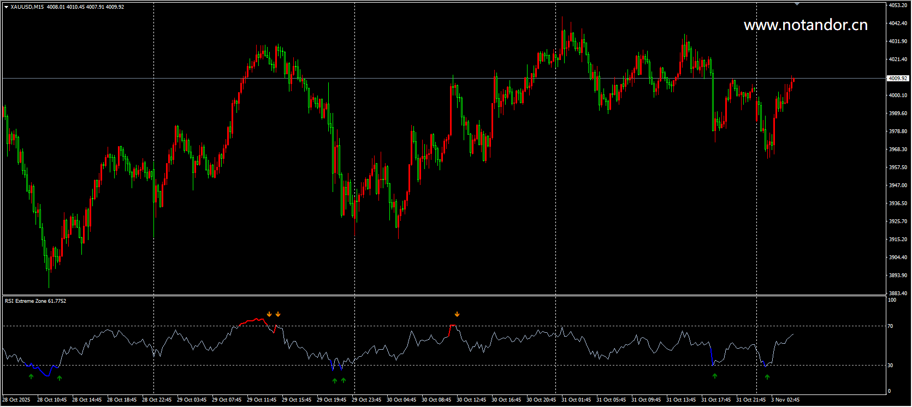Viewport: 912px width, 407px height.
Task: Click the XAUUSD,M15 symbol title text
Action: tap(27, 7)
